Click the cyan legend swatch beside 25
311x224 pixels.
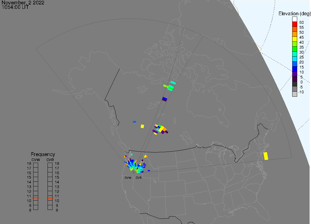point(294,59)
